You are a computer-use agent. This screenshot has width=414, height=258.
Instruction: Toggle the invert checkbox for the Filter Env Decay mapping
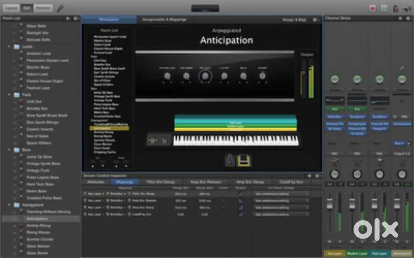pyautogui.click(x=224, y=194)
